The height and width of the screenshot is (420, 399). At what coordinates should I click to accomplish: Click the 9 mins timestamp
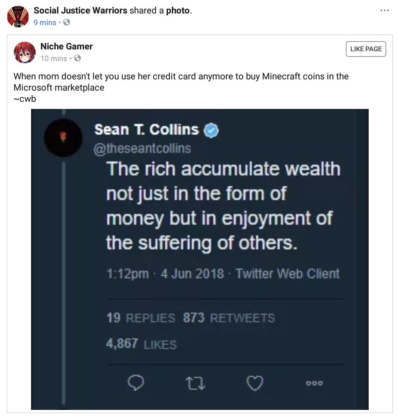point(45,22)
